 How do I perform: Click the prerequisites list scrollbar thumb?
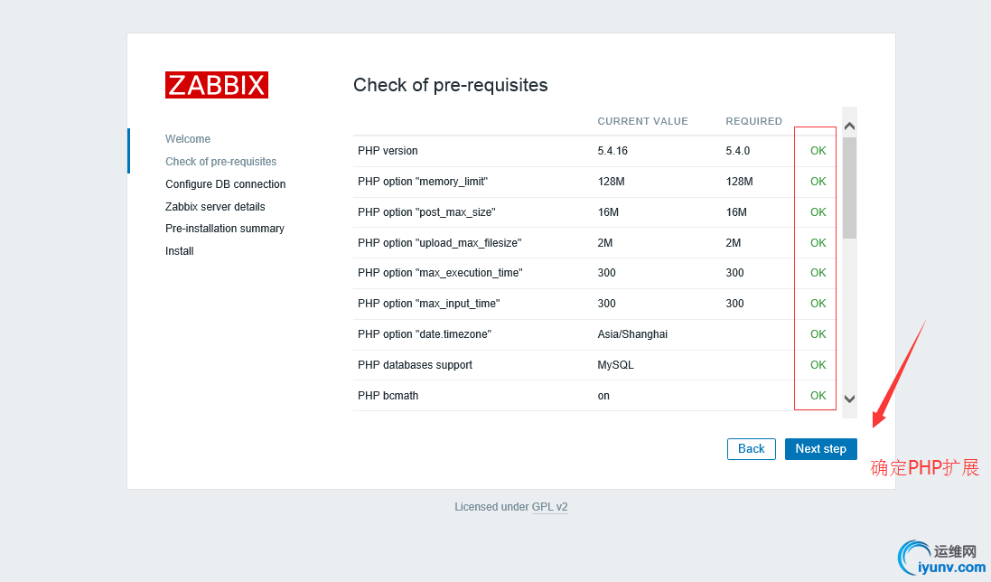pyautogui.click(x=849, y=188)
